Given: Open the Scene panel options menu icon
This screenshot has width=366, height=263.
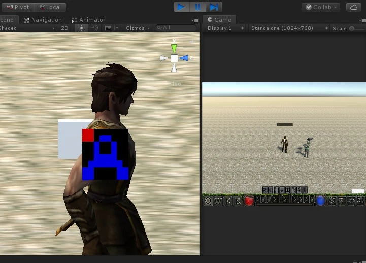Looking at the screenshot, I should coord(195,20).
